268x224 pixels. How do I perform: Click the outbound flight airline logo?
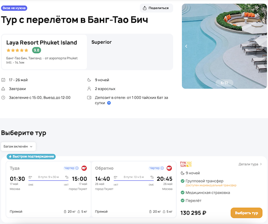pyautogui.click(x=84, y=168)
